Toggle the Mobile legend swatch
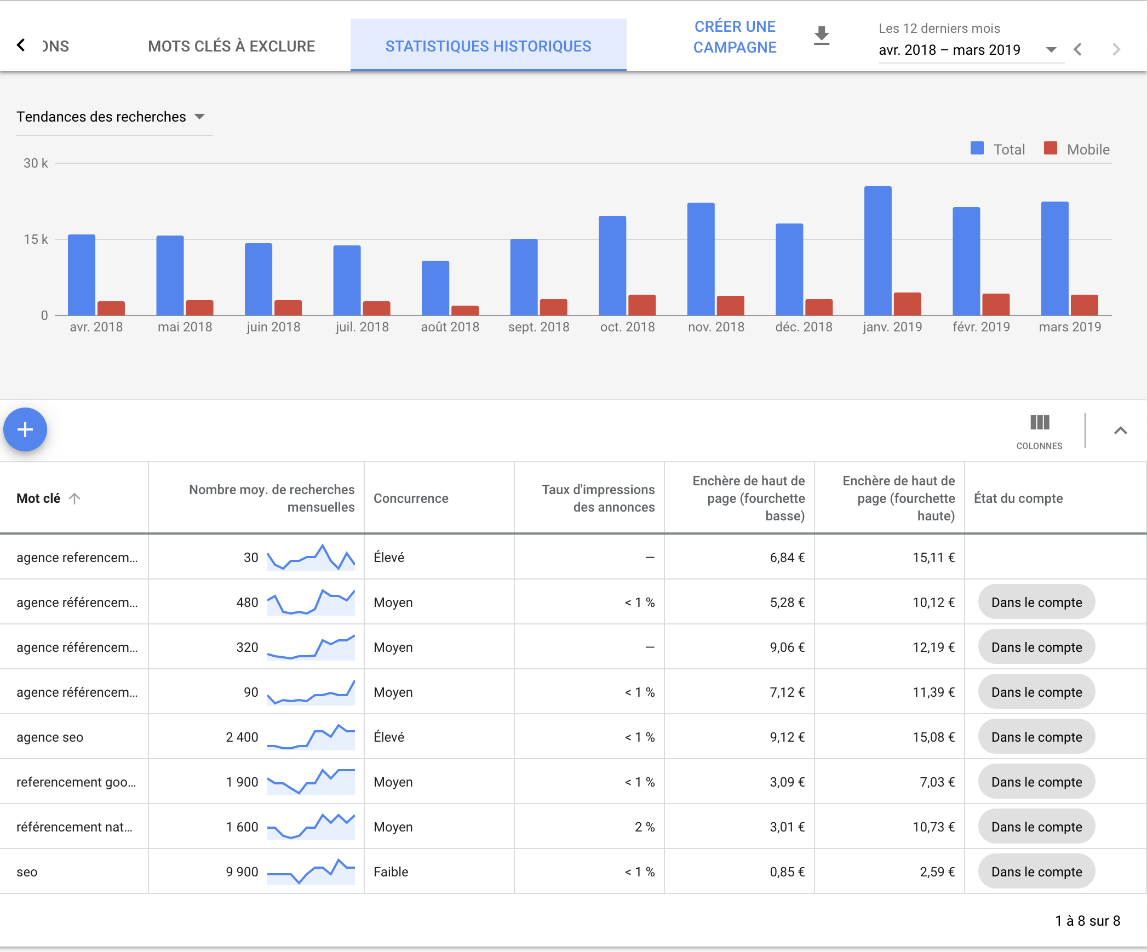Image resolution: width=1147 pixels, height=952 pixels. (1050, 148)
